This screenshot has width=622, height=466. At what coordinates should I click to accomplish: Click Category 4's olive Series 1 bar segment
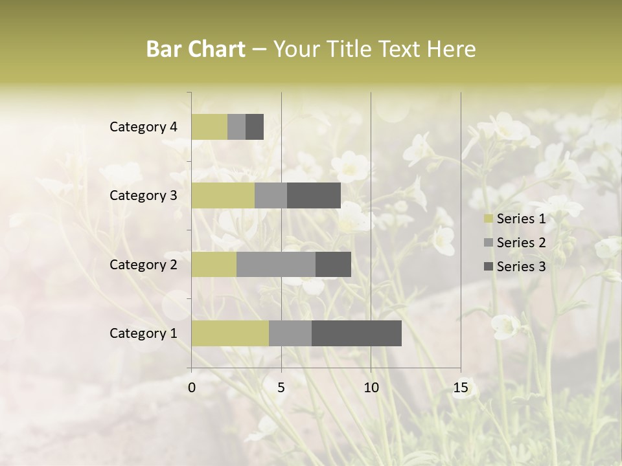[x=209, y=127]
